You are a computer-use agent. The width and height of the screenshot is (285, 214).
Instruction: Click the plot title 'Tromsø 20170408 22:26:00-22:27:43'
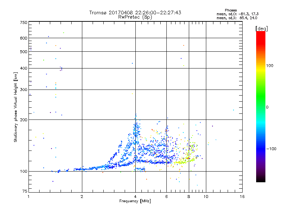click(135, 12)
